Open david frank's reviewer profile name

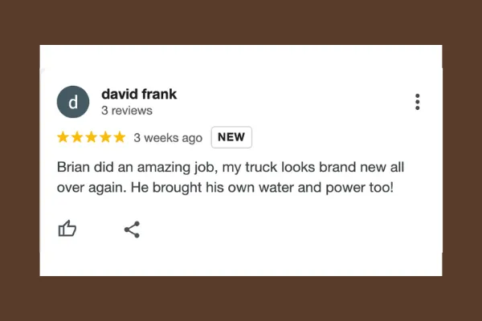(139, 94)
